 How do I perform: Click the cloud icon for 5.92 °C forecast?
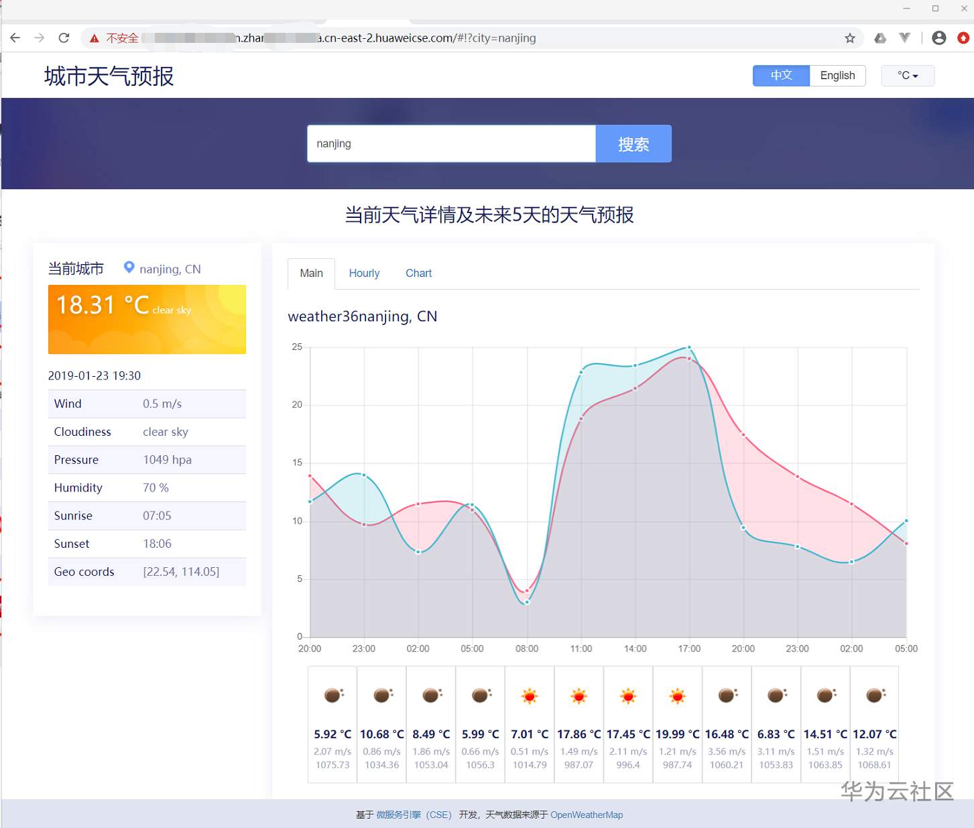pyautogui.click(x=333, y=695)
